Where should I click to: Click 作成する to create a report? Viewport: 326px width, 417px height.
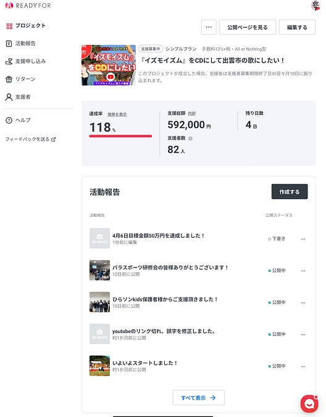point(290,192)
